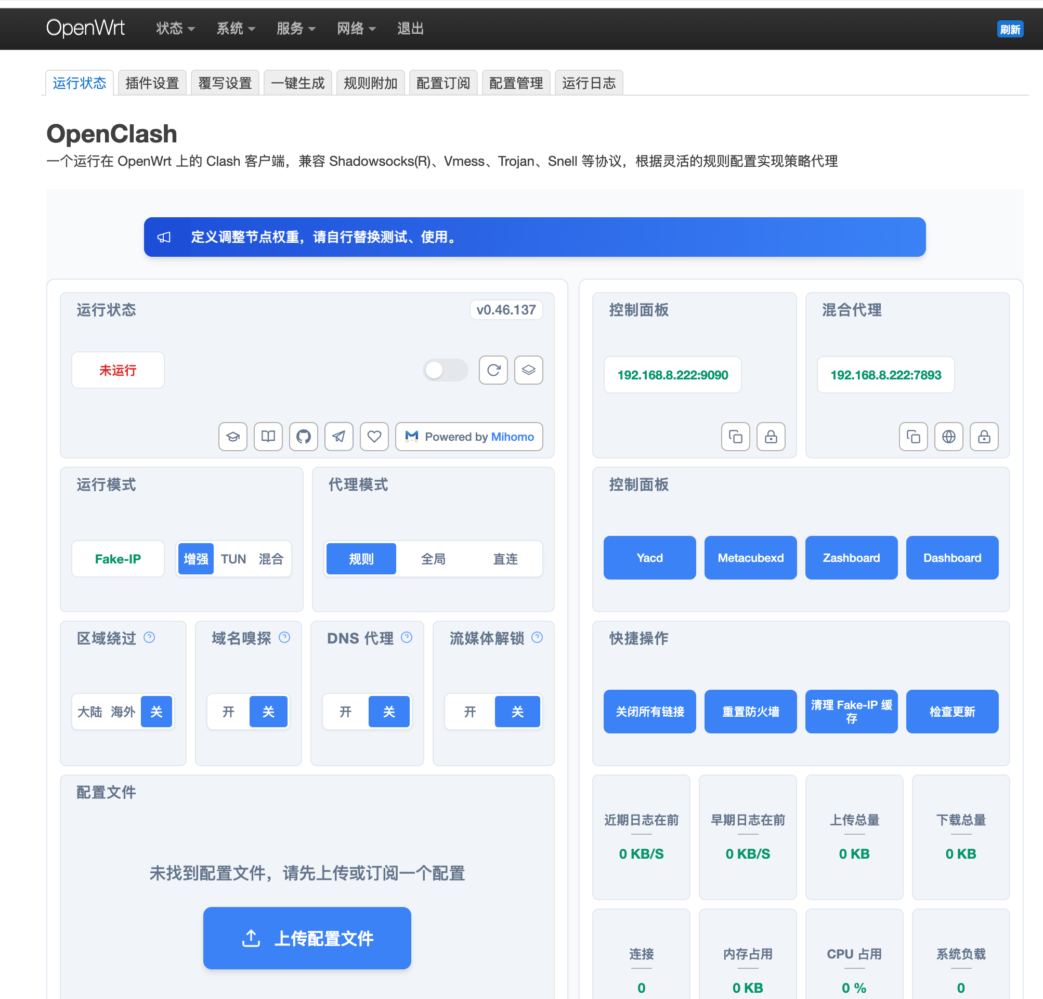The width and height of the screenshot is (1043, 999).
Task: Turn DNS 代理 on with 开
Action: [x=346, y=712]
